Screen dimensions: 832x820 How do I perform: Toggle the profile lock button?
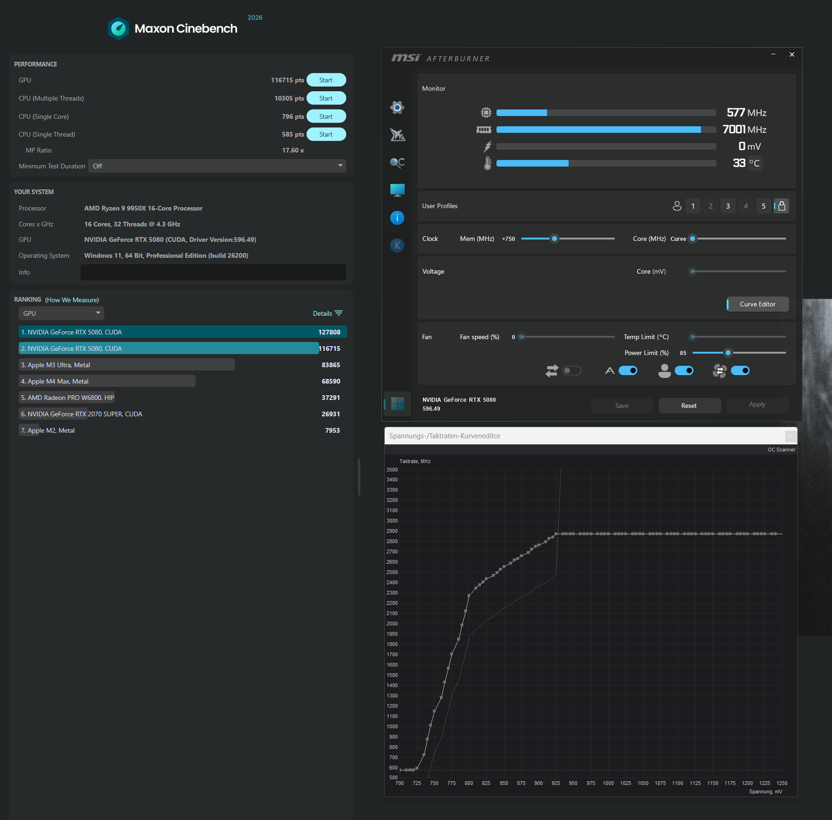(x=781, y=206)
